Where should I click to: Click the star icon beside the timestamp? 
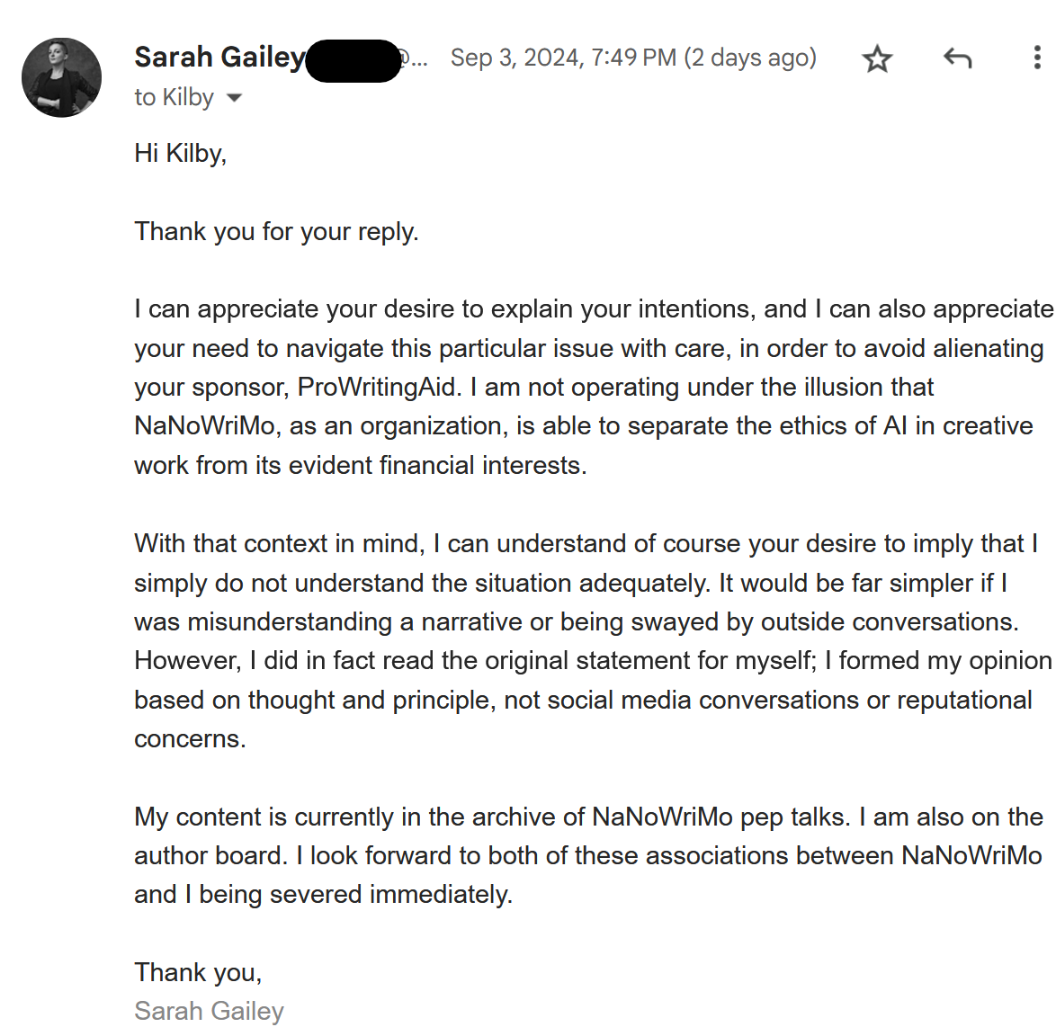pos(876,58)
